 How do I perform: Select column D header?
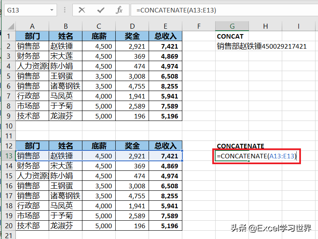pos(132,26)
